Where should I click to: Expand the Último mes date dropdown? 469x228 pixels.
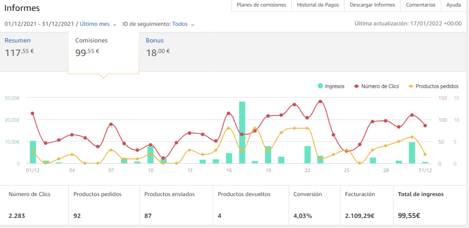[98, 24]
